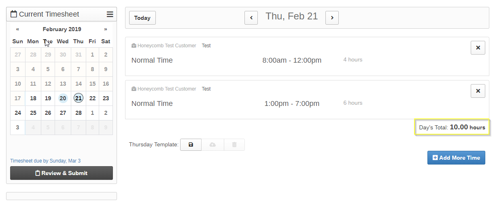
Task: Open Review & Submit
Action: pos(62,173)
